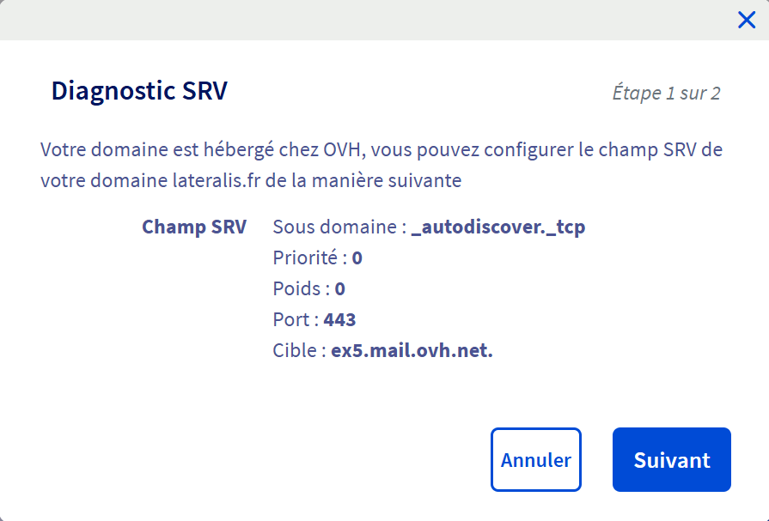Image resolution: width=769 pixels, height=521 pixels.
Task: Click the Champ SRV label
Action: click(194, 227)
